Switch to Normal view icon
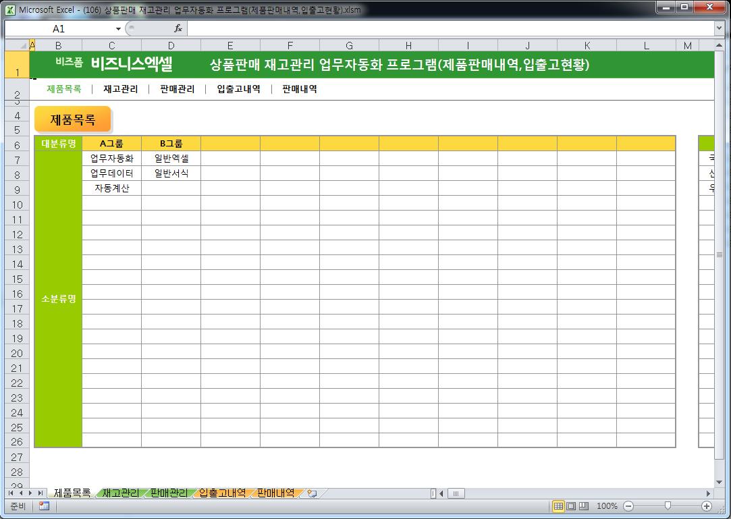 (558, 506)
